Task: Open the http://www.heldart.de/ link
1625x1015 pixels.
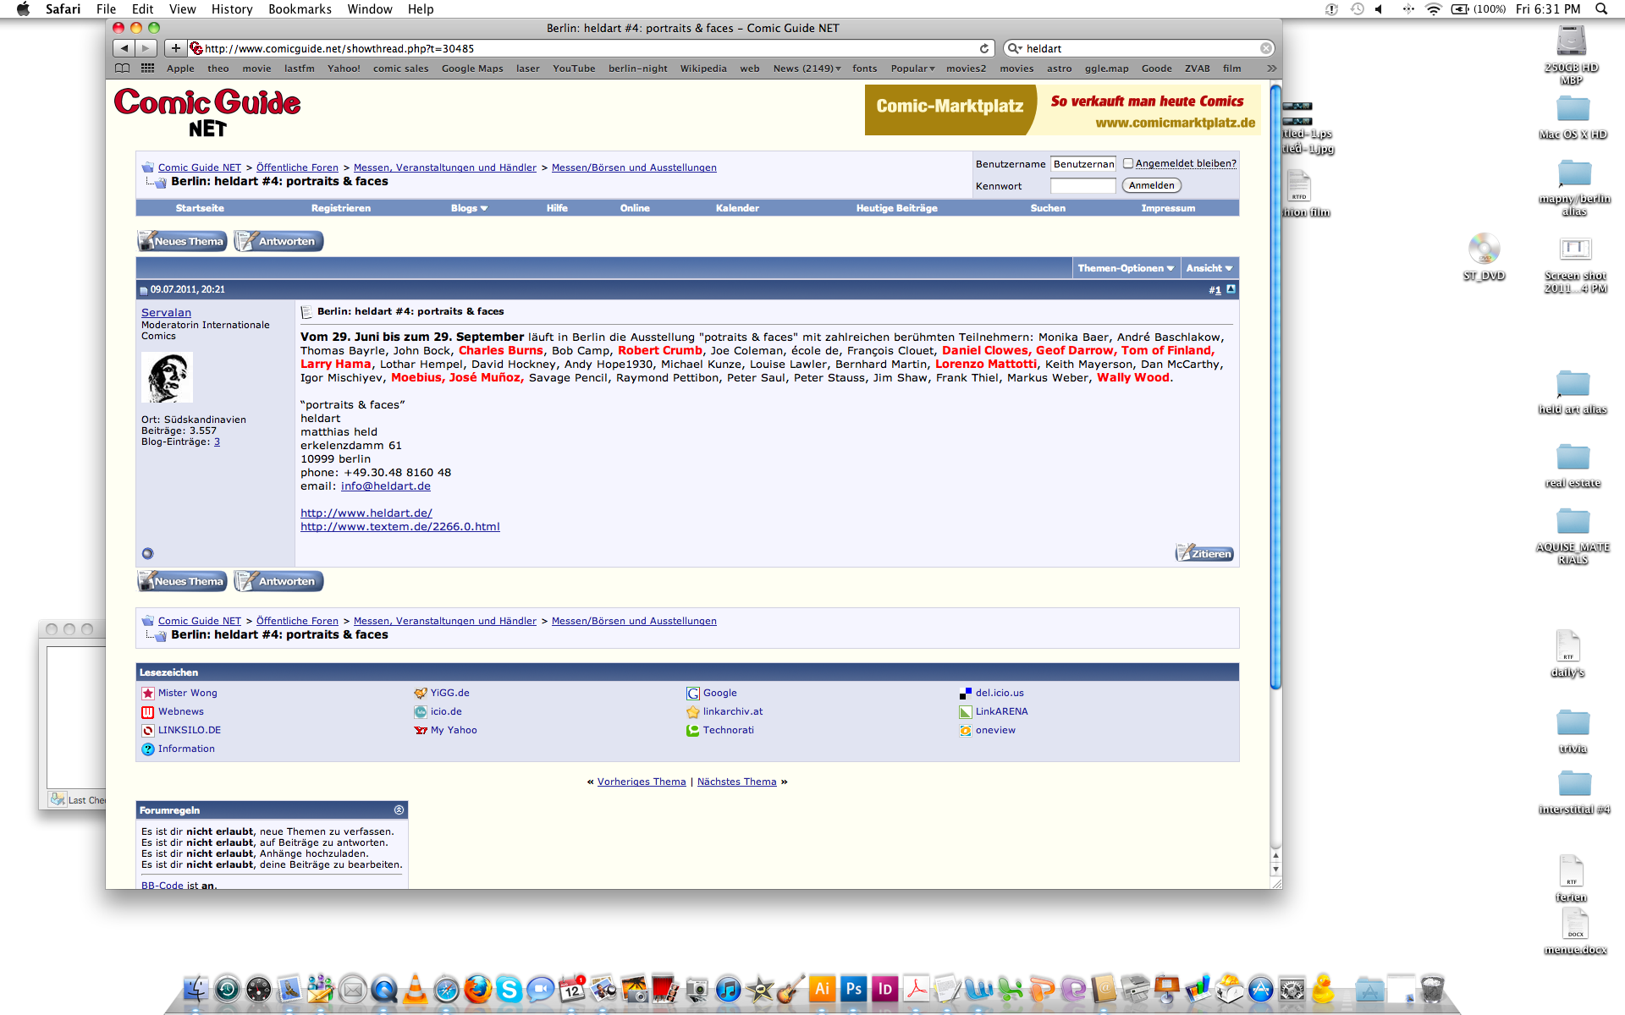Action: pyautogui.click(x=366, y=513)
